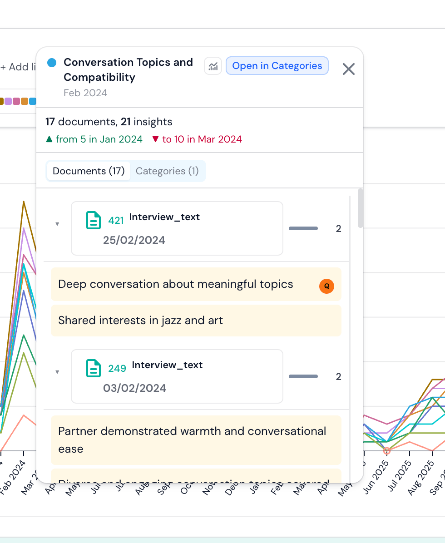Screen dimensions: 445x543
Task: Click the 'Jun 2025' axis label
Action: (375, 477)
